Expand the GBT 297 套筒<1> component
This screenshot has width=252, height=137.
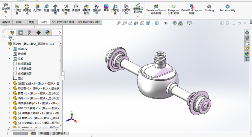tap(9, 108)
